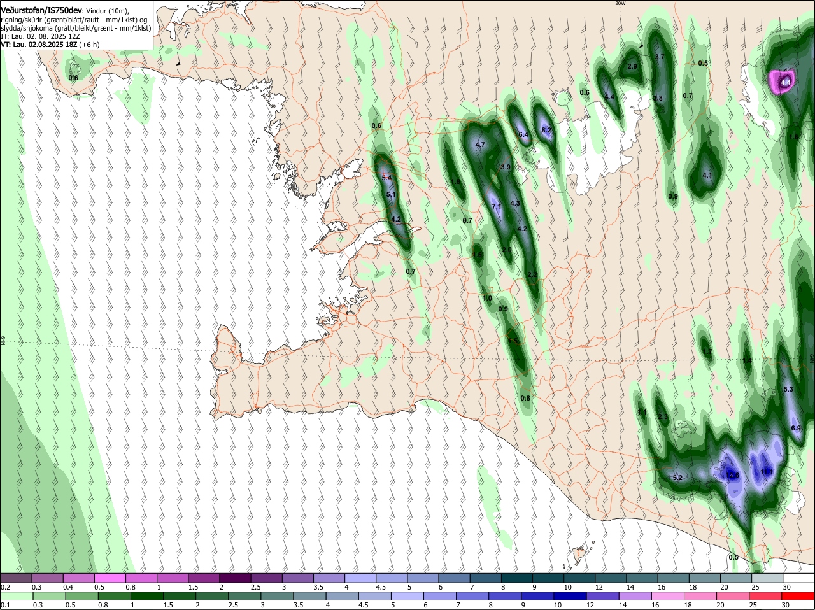
Task: Click the 12.6 precipitation maximum value
Action: point(732,475)
